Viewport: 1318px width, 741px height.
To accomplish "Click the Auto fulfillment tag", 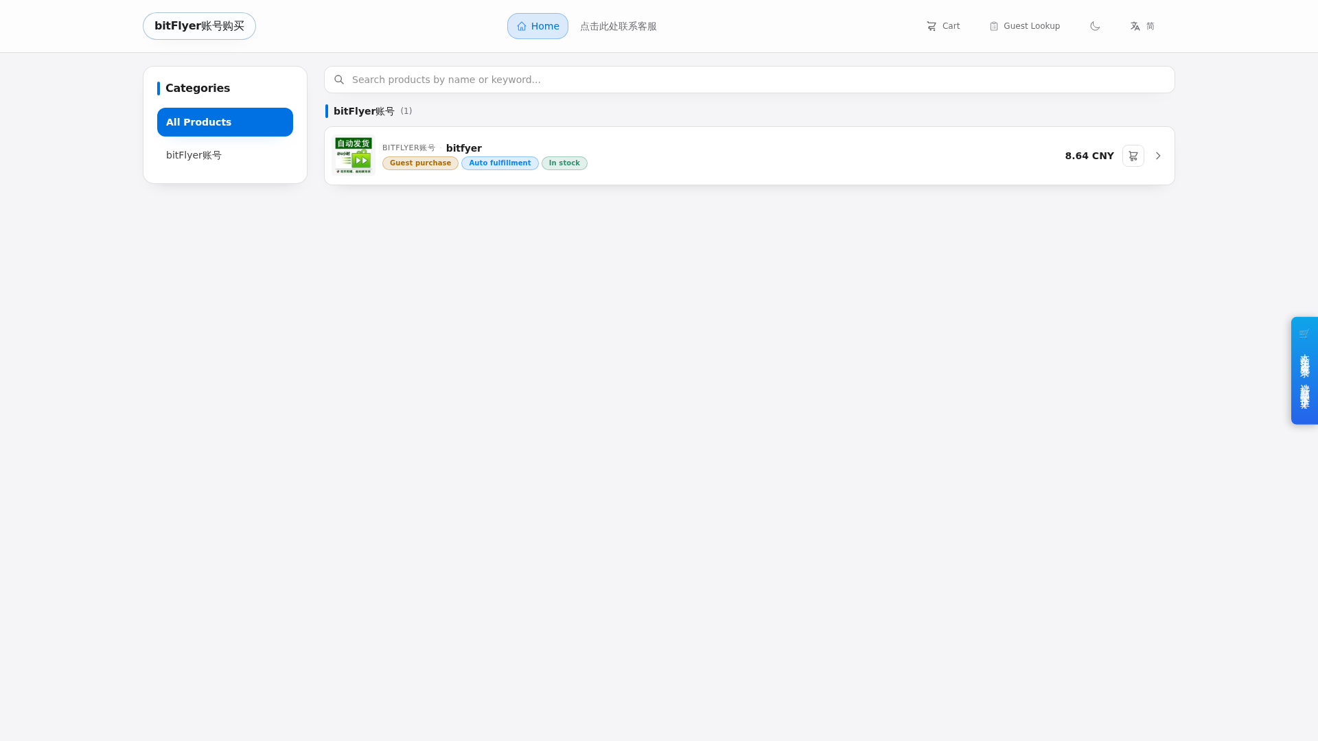I will 500,163.
